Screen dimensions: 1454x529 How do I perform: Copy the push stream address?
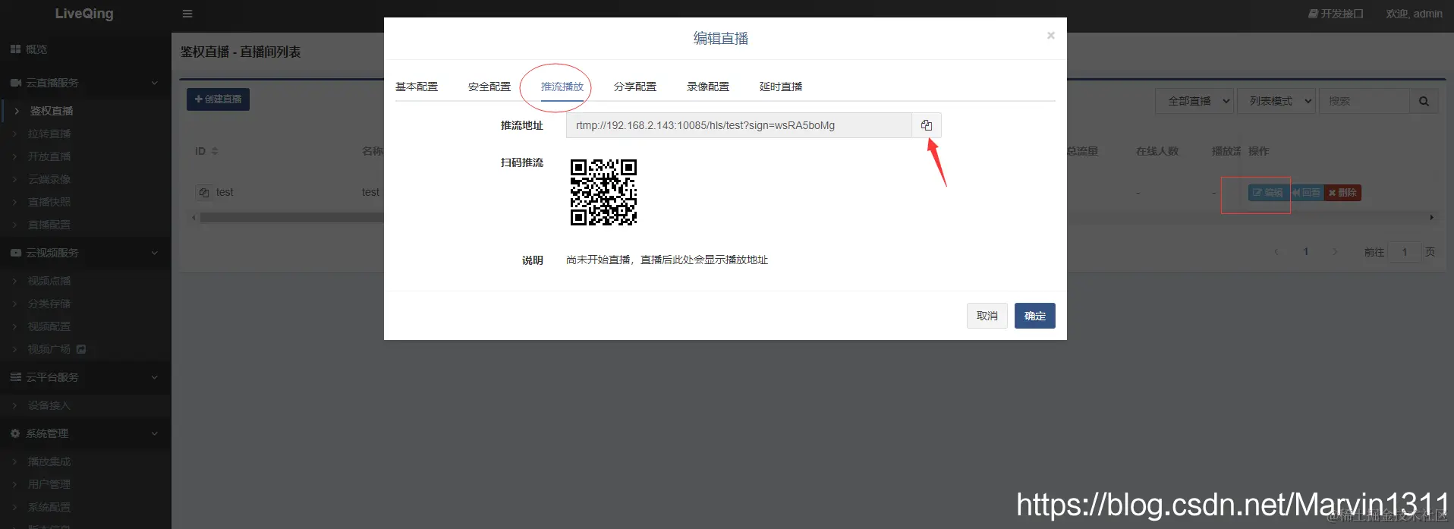pyautogui.click(x=927, y=125)
